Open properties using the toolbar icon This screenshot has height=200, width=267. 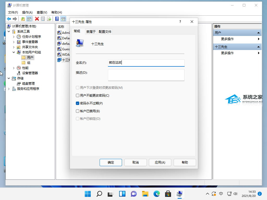coord(43,19)
